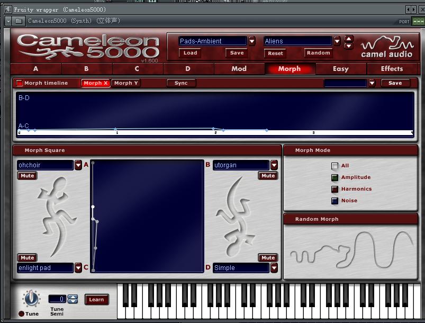Toggle Noise morph mode checkbox
425x323 pixels.
point(334,201)
